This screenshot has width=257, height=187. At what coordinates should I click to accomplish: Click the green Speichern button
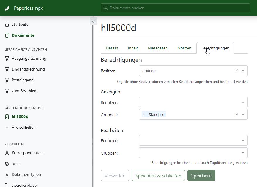201,176
